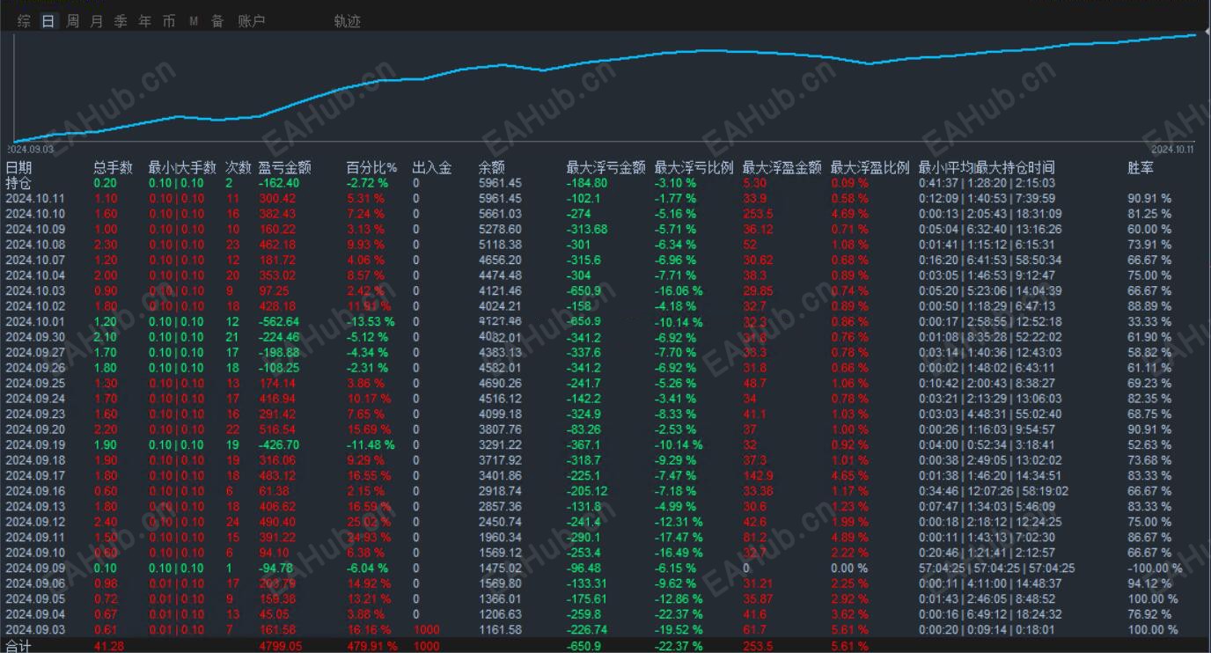1211x653 pixels.
Task: Click the 最大浮盈金额 column header
Action: 782,167
